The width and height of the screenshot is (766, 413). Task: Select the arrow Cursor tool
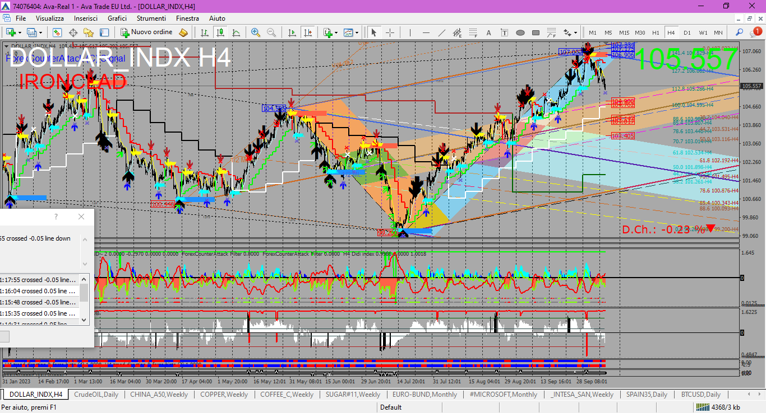click(374, 32)
